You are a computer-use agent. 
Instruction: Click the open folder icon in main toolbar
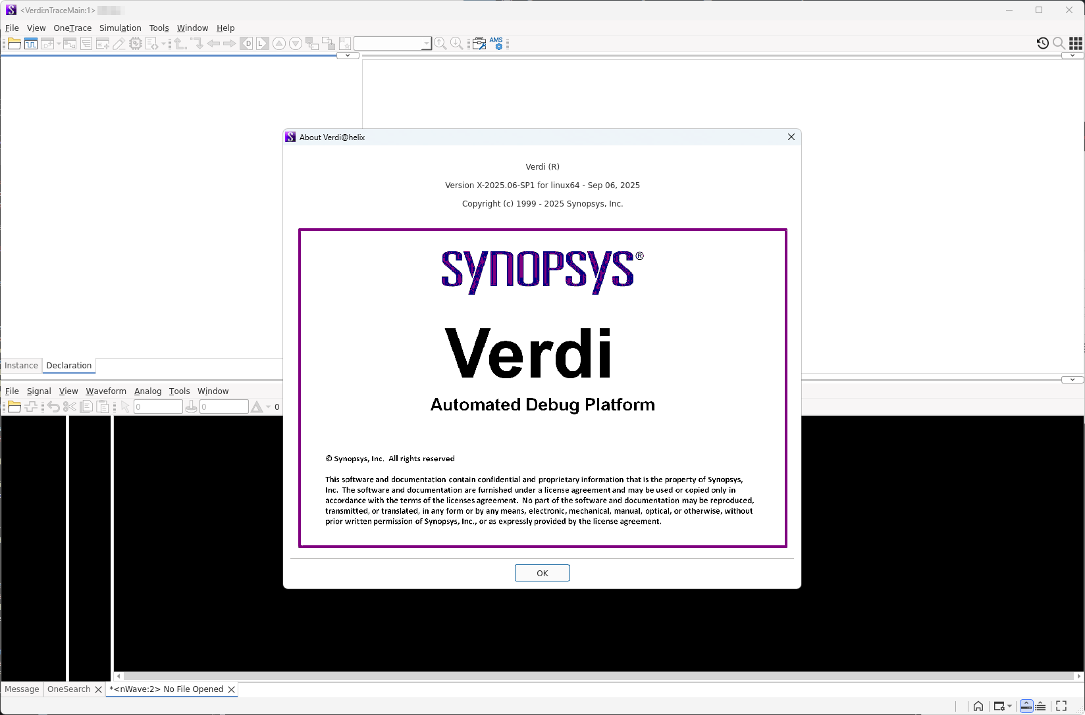(x=14, y=44)
